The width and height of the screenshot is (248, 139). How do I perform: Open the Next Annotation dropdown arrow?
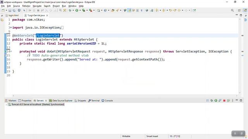(160, 10)
